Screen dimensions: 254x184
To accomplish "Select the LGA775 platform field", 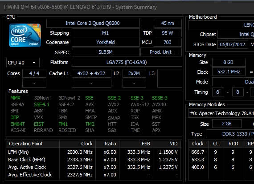I will 127,62.
